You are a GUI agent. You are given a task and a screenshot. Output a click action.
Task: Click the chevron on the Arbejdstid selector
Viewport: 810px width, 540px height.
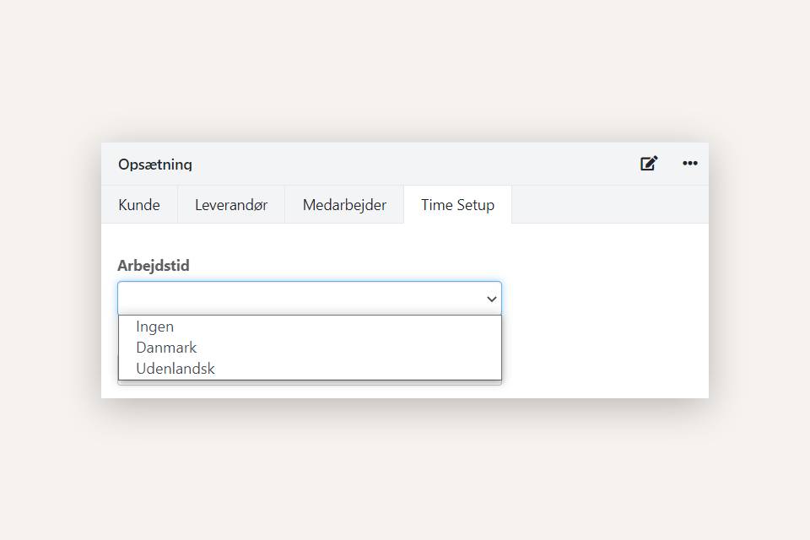(x=490, y=298)
